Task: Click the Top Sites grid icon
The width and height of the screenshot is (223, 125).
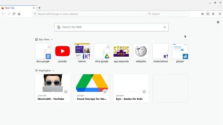Action: click(x=36, y=40)
